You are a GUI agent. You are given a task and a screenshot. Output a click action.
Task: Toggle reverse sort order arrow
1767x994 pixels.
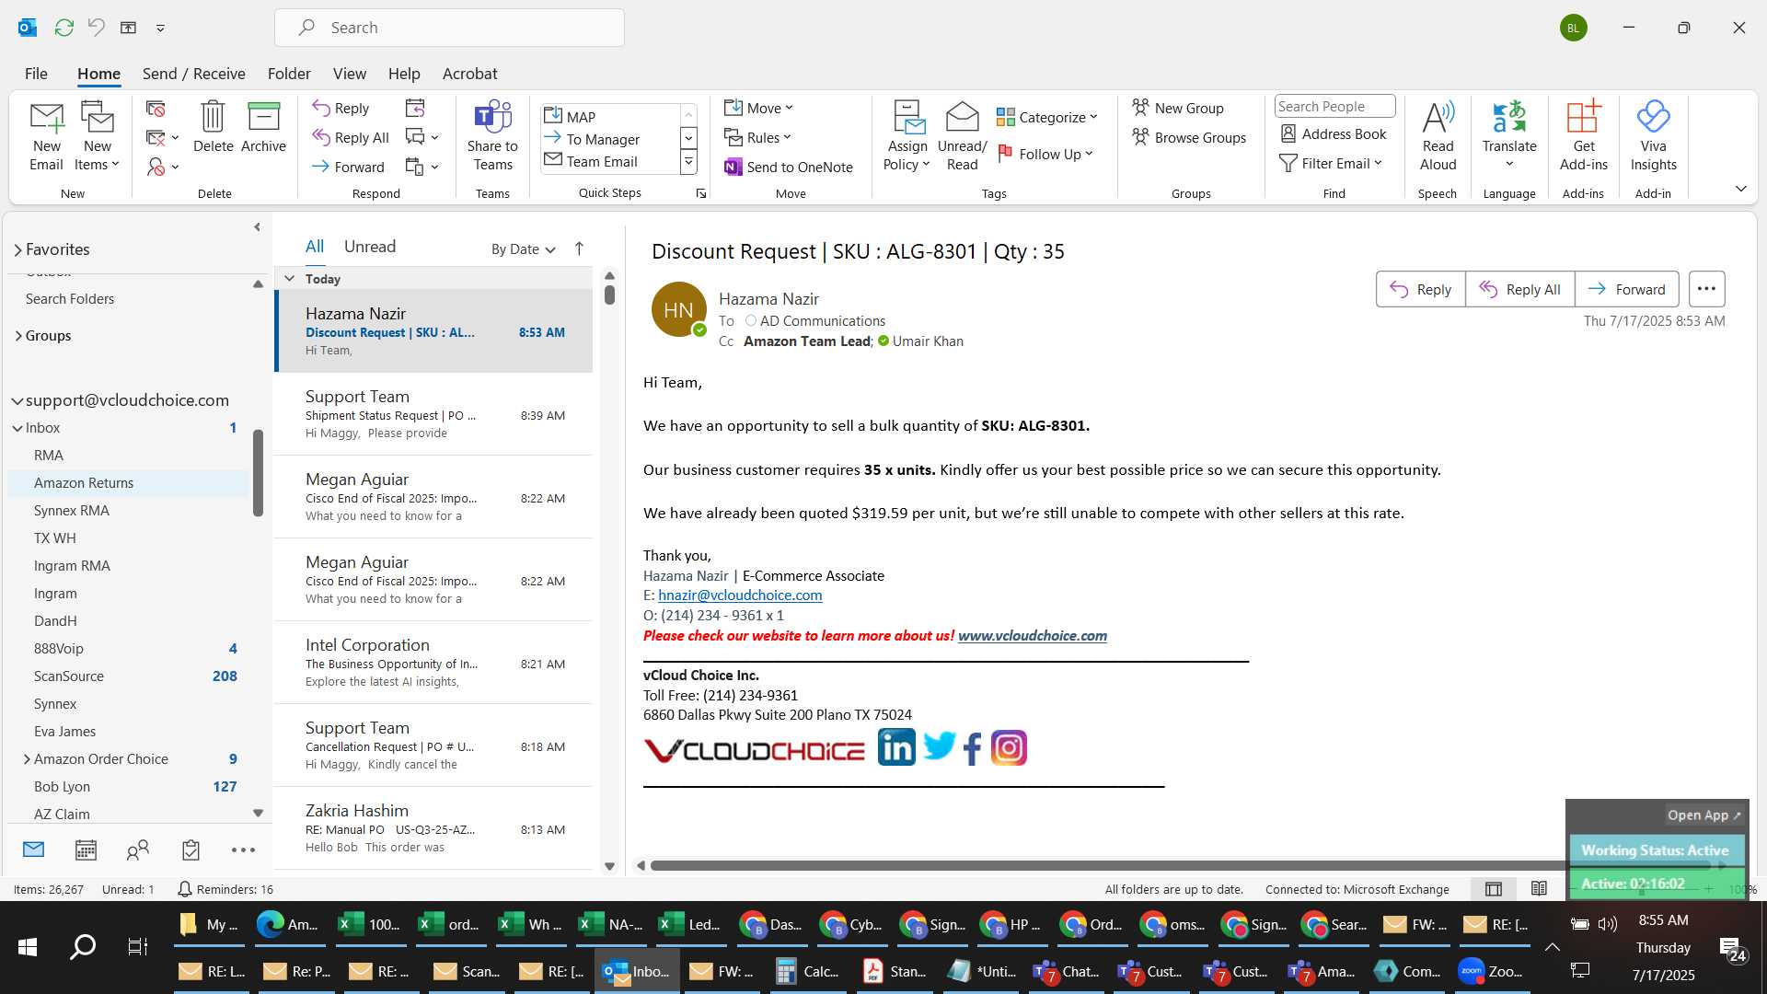[x=579, y=248]
